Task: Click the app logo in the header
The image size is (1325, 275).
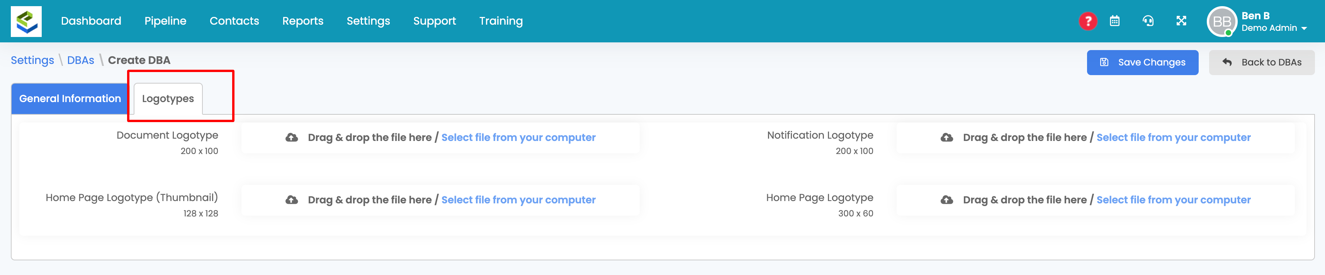Action: (x=26, y=21)
